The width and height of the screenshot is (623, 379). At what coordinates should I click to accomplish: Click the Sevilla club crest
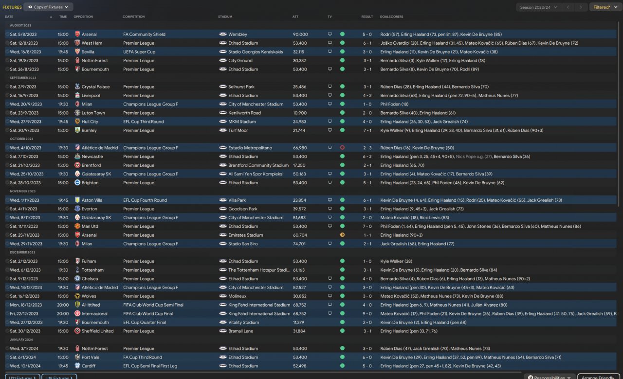click(77, 52)
